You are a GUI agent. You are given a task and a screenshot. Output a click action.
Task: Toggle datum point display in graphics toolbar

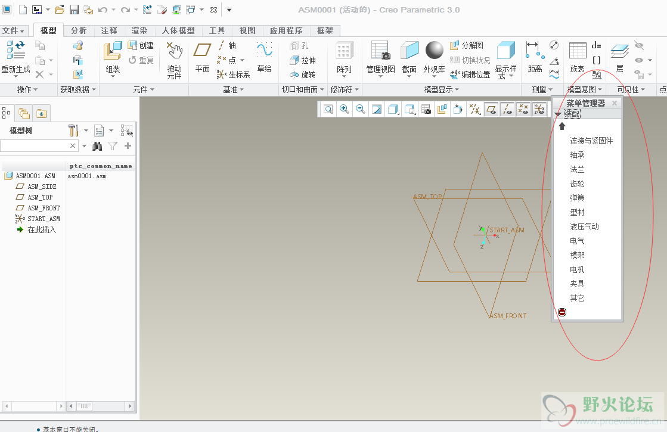pos(523,109)
